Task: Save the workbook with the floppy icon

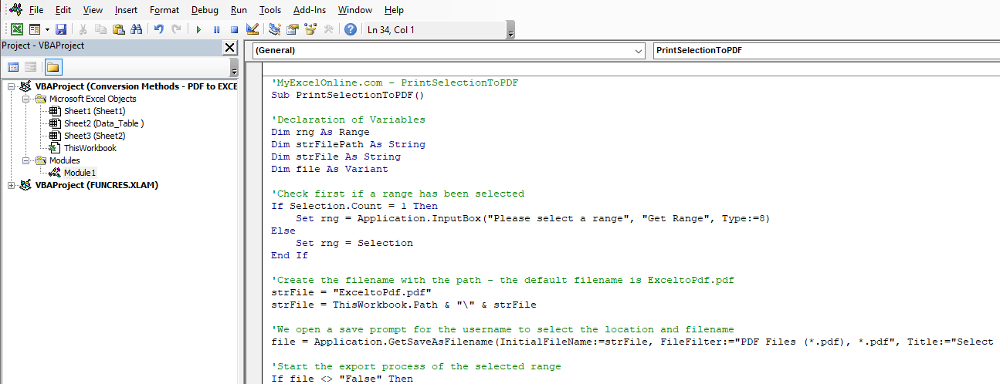Action: (x=60, y=29)
